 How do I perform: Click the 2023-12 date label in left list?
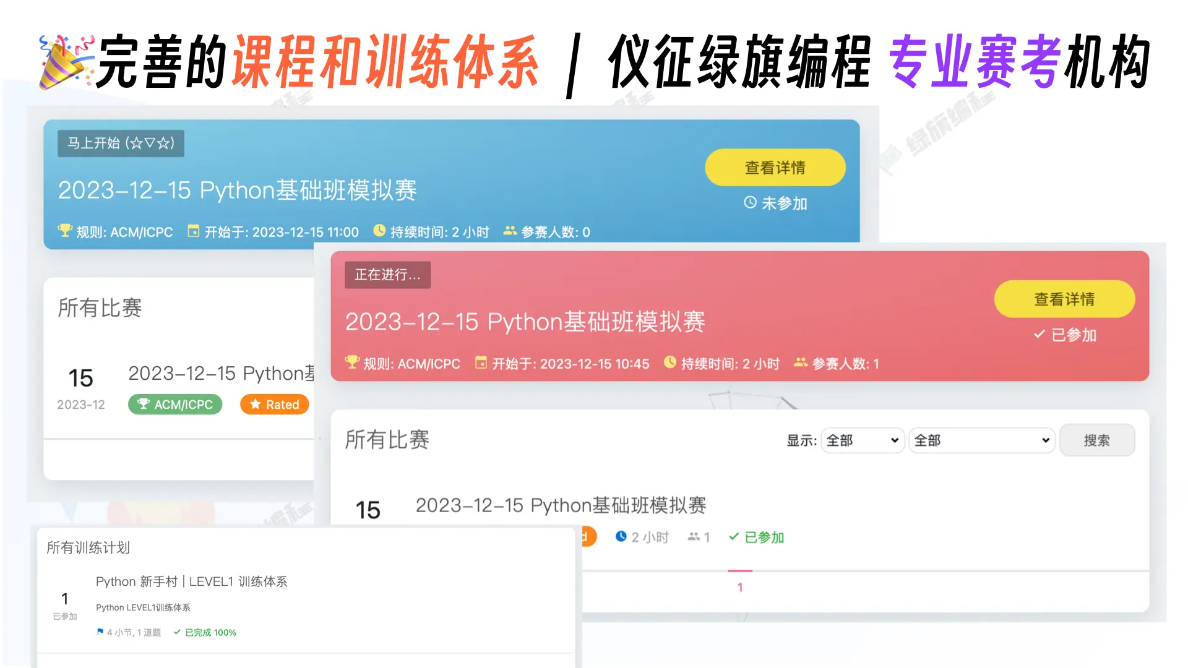(81, 405)
